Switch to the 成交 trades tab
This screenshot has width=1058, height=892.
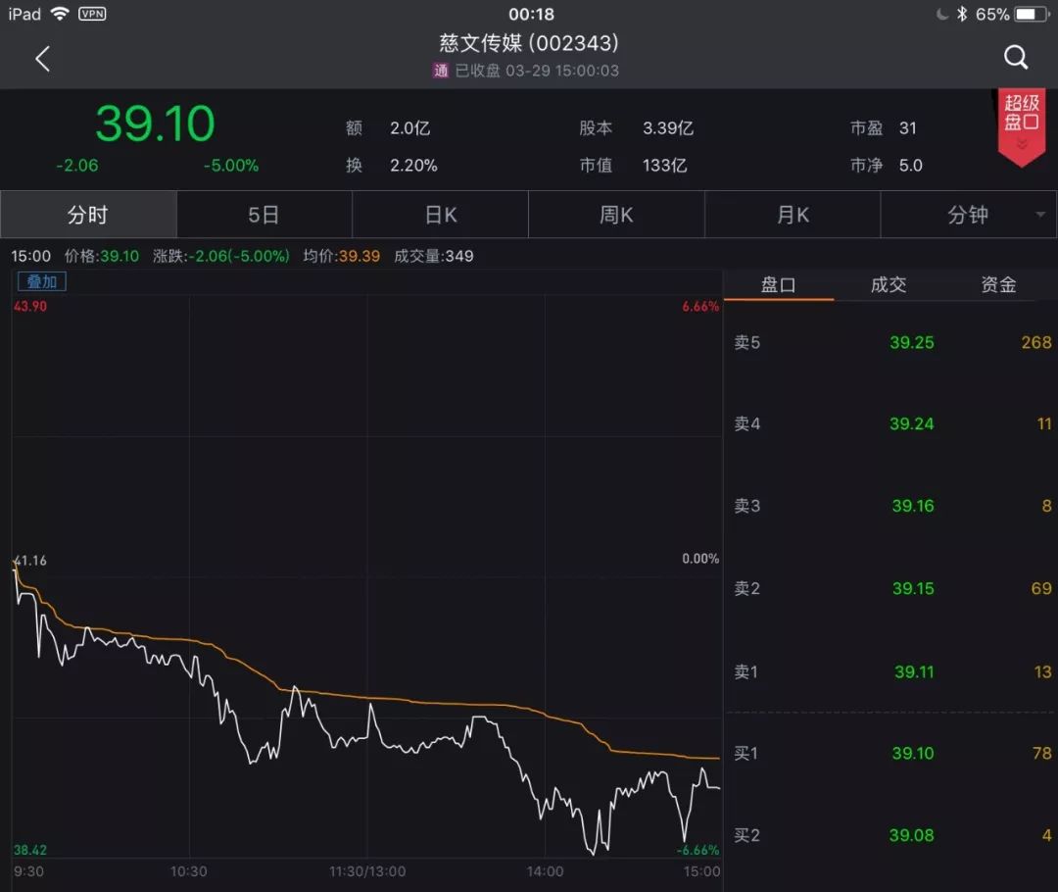888,285
